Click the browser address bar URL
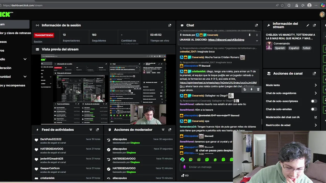Image resolution: width=326 pixels, height=183 pixels. 23,5
